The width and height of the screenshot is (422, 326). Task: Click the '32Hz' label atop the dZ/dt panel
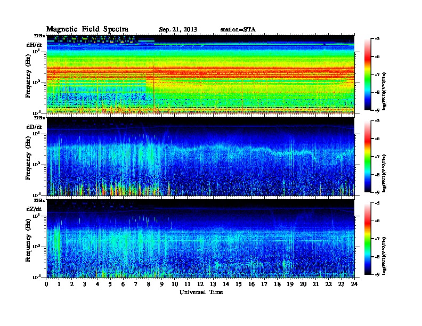[39, 200]
